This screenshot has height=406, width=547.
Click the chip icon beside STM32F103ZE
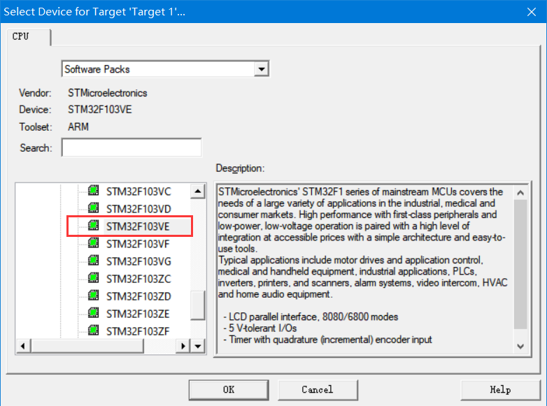93,312
